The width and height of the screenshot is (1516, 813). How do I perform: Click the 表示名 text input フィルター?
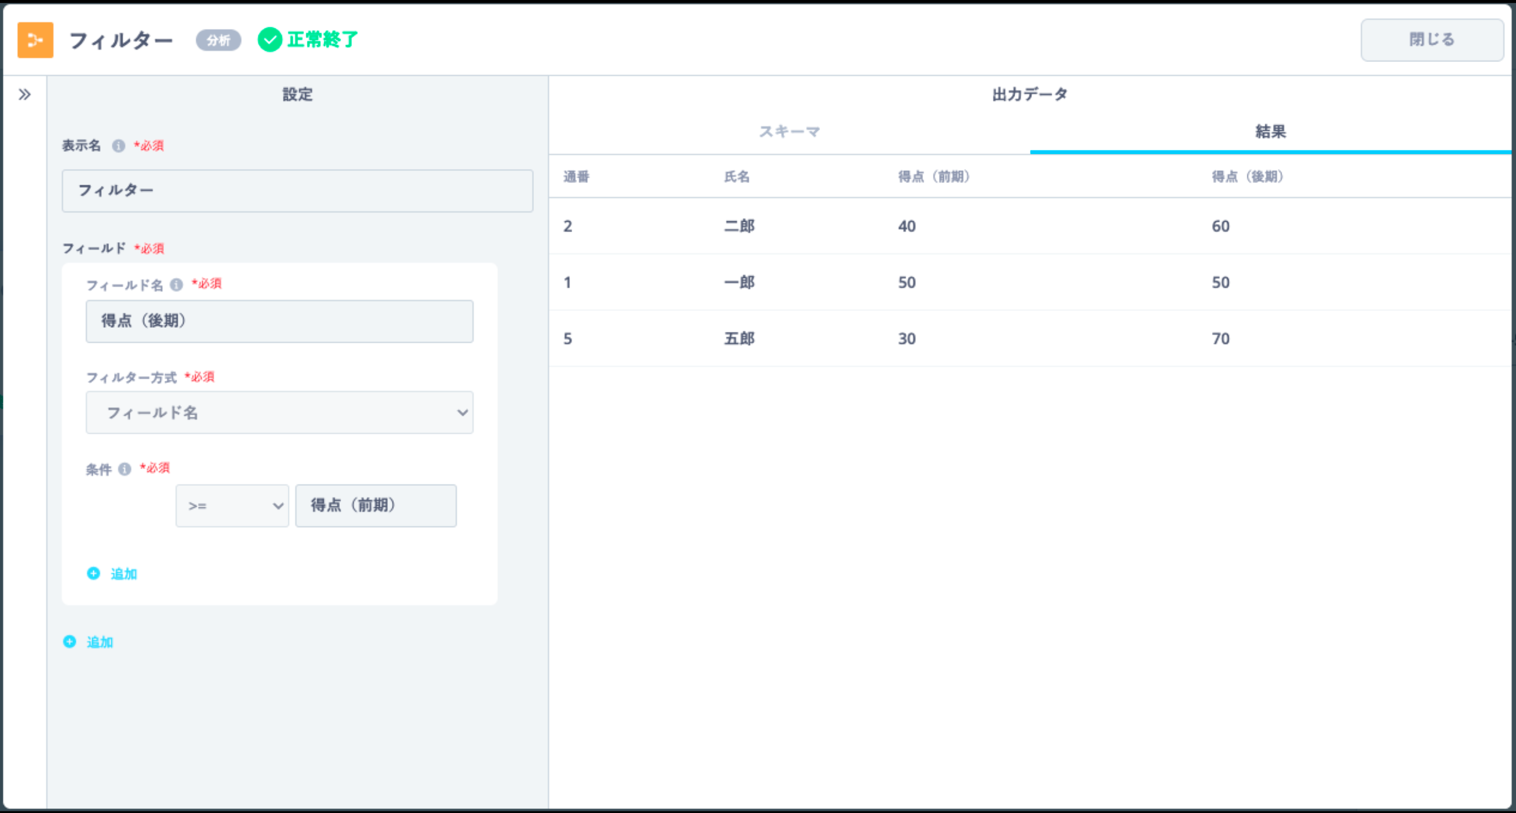297,191
